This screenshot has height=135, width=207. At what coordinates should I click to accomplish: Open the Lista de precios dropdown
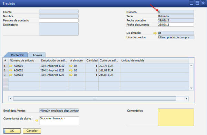pos(176,37)
